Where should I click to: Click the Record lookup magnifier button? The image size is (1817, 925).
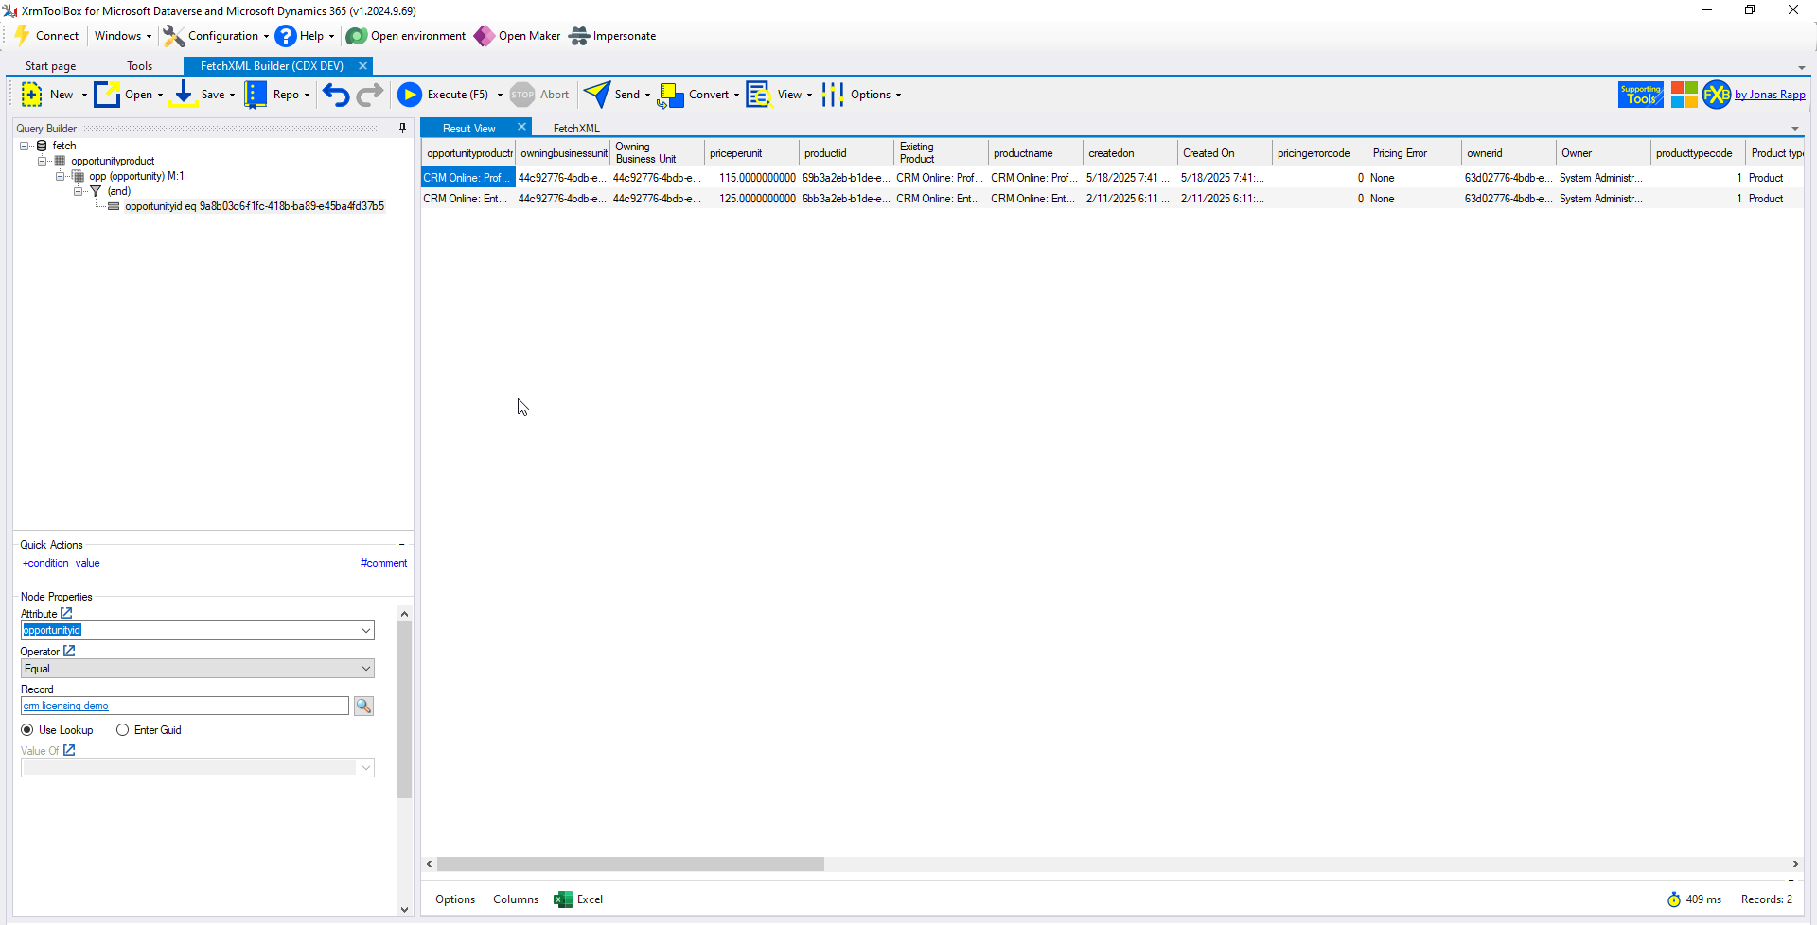pyautogui.click(x=363, y=707)
